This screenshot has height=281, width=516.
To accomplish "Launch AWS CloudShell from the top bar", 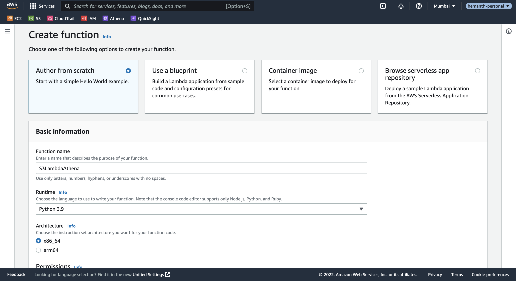I will click(383, 6).
